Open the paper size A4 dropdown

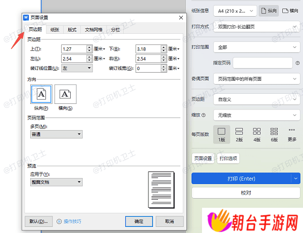click(235, 11)
